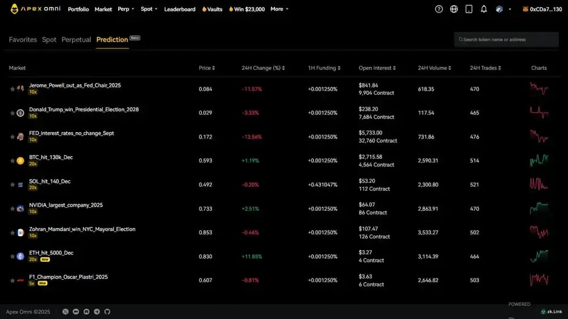Viewport: 568px width, 319px height.
Task: Expand the Perp dropdown menu
Action: point(126,9)
